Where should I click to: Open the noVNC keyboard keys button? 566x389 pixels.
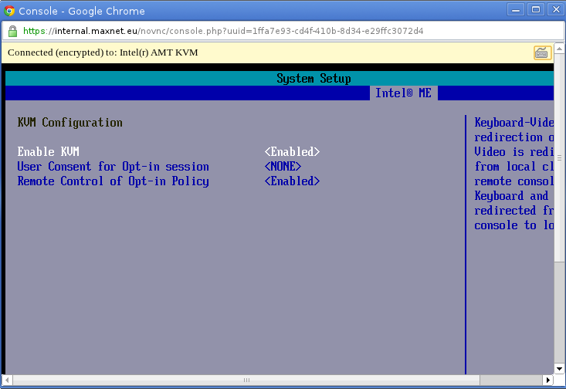pos(543,53)
